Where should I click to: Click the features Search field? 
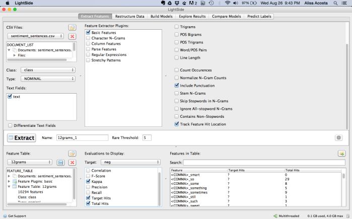[x=264, y=163]
